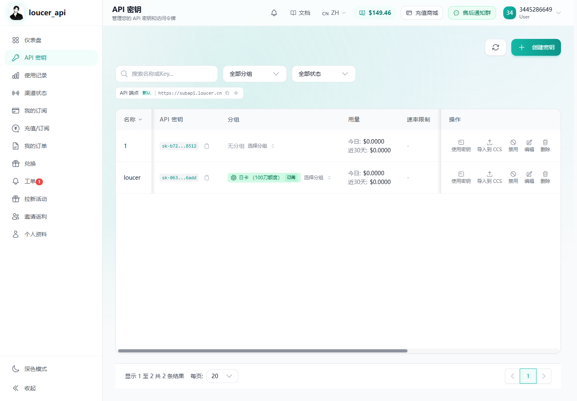577x401 pixels.
Task: Click the loucer key name cell
Action: [x=132, y=178]
